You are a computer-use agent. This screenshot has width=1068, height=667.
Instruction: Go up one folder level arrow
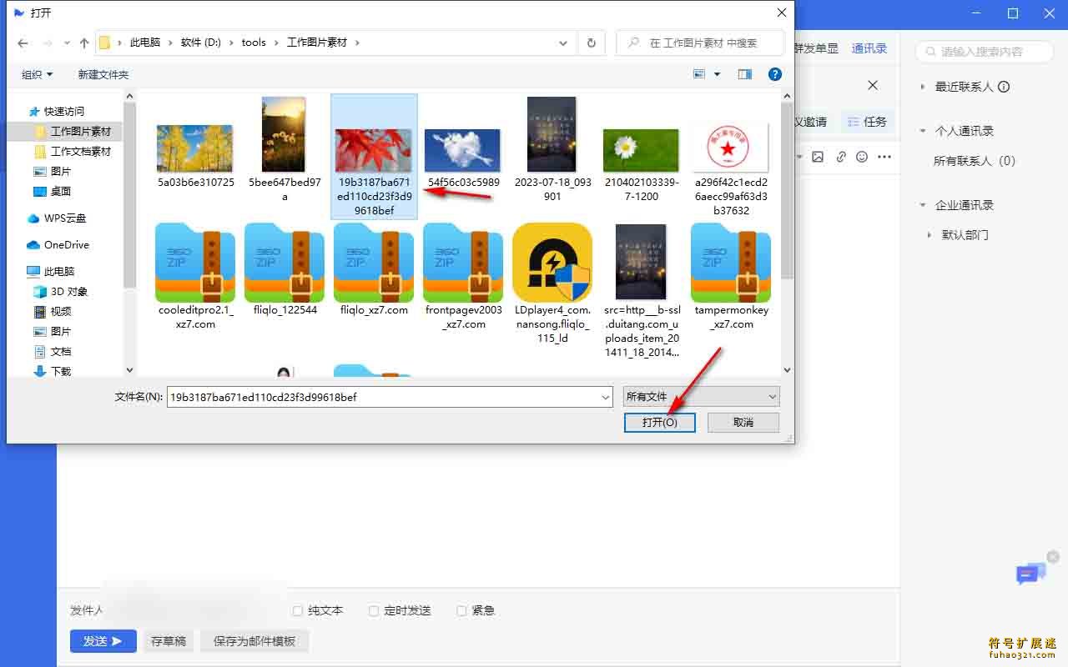click(84, 43)
